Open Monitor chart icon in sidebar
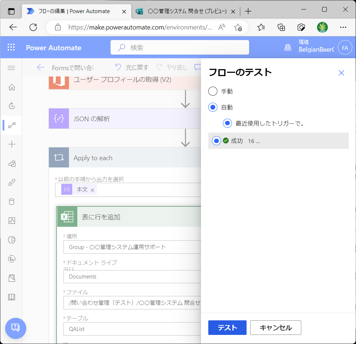356x344 pixels. [x=12, y=221]
